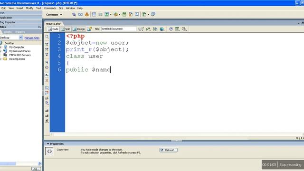Insert a Hyperlink from the Common bar
Screen dimensions: 304x171
click(x=74, y=15)
